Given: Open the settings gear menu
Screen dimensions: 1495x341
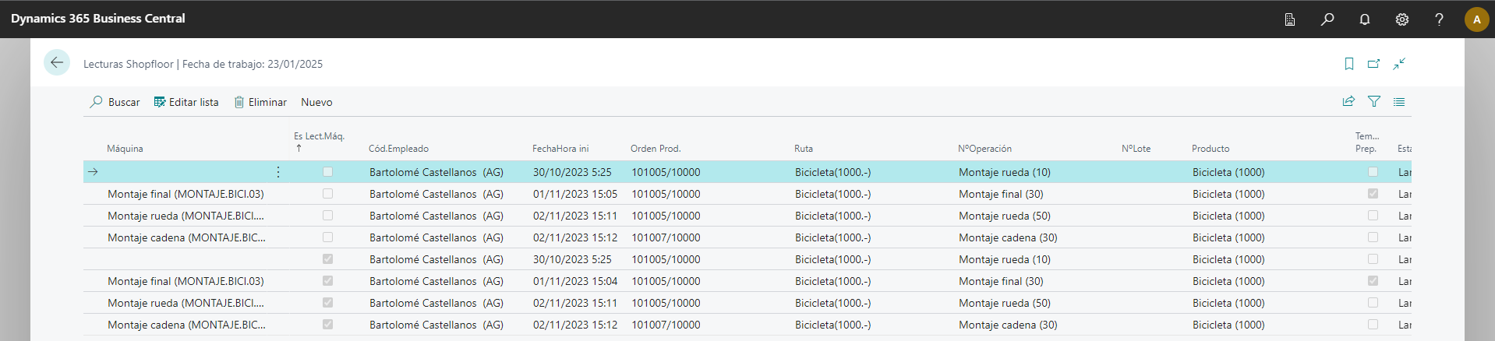Looking at the screenshot, I should (x=1401, y=19).
